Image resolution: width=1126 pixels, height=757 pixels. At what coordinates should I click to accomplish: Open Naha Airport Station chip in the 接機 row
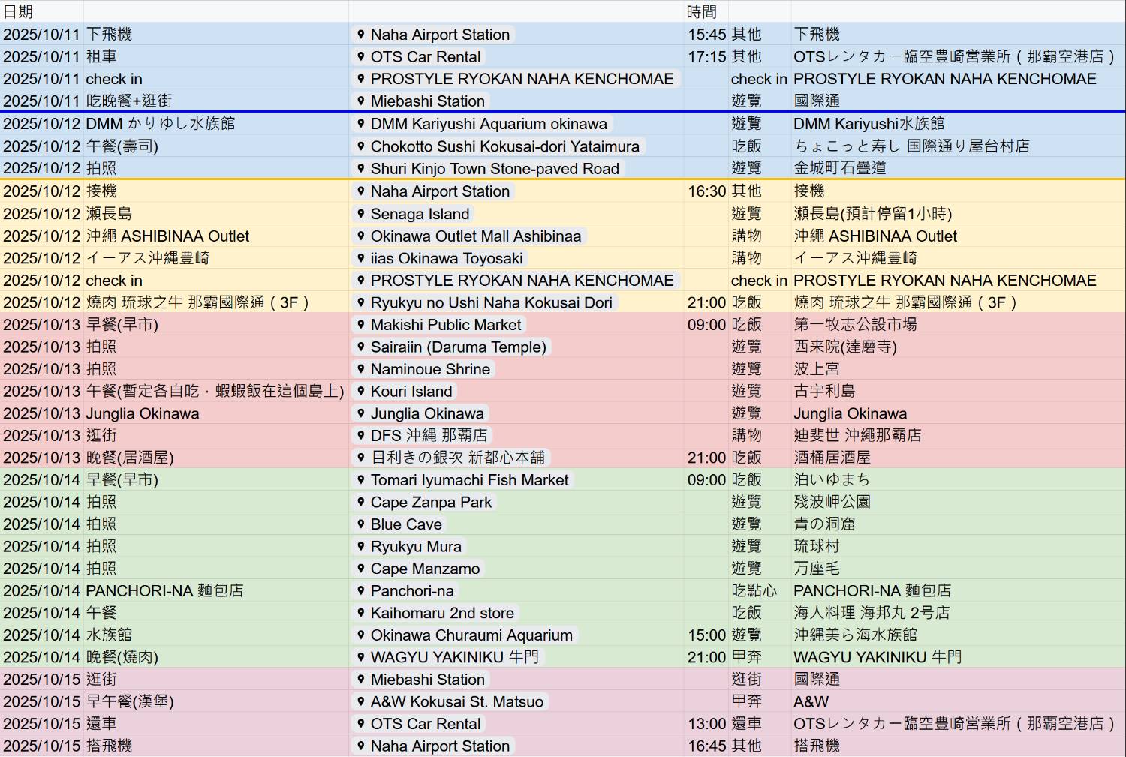tap(433, 191)
